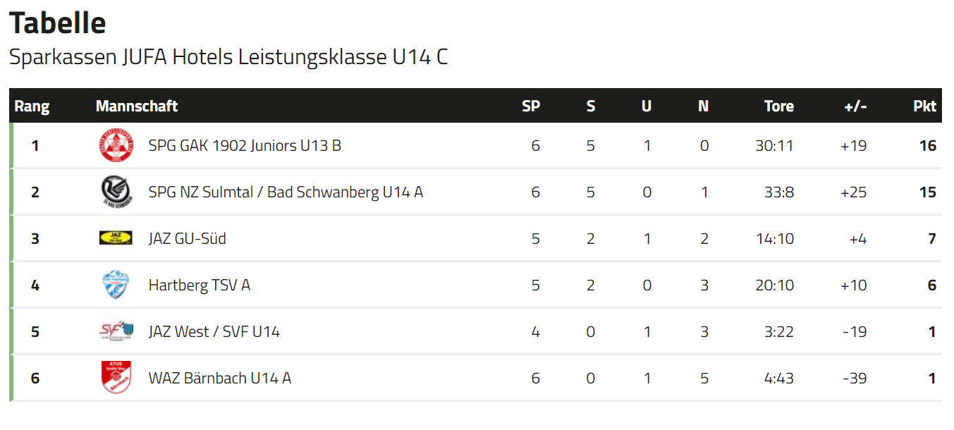Click the Mannschaft column header
954x430 pixels.
[x=137, y=106]
